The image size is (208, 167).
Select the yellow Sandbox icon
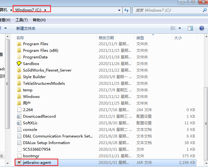click(x=19, y=63)
